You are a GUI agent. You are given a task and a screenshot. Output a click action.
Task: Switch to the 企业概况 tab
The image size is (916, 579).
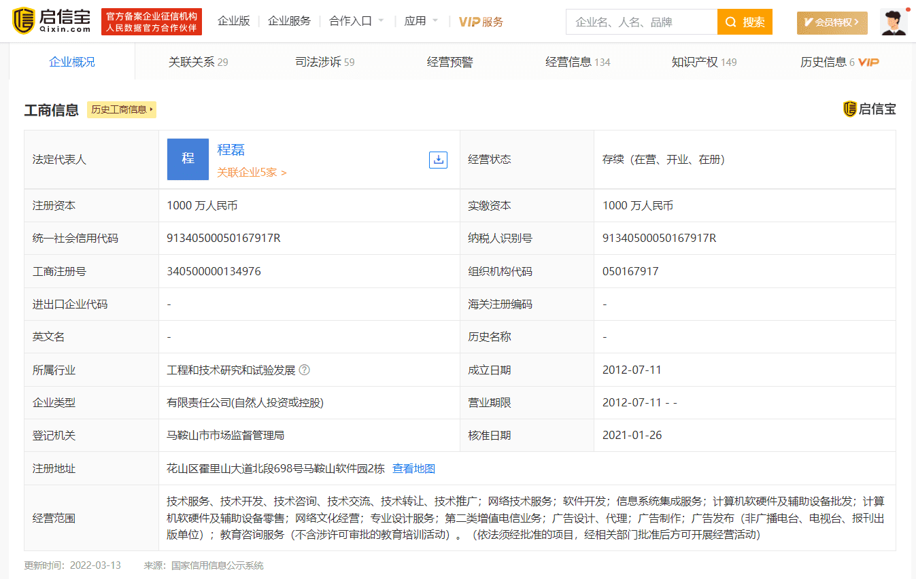click(72, 62)
